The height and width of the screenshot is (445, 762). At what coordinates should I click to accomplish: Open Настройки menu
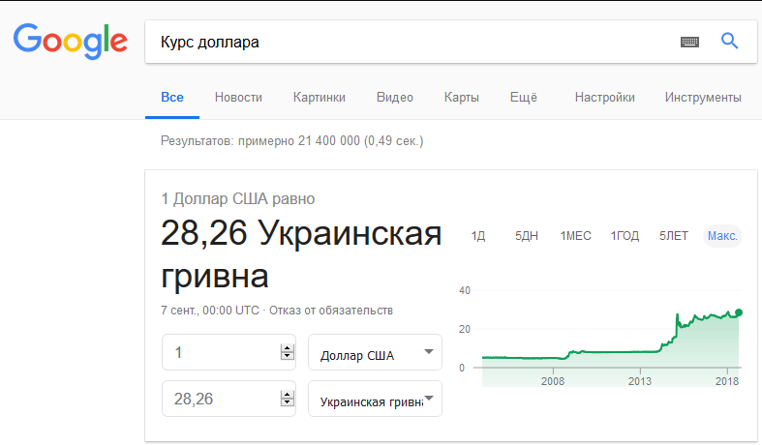[x=604, y=97]
